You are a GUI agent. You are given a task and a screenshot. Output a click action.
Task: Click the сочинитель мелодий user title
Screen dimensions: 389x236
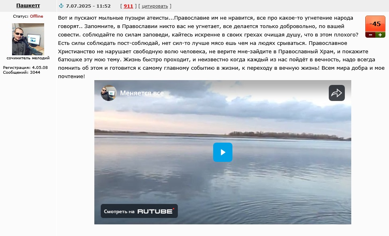[28, 58]
